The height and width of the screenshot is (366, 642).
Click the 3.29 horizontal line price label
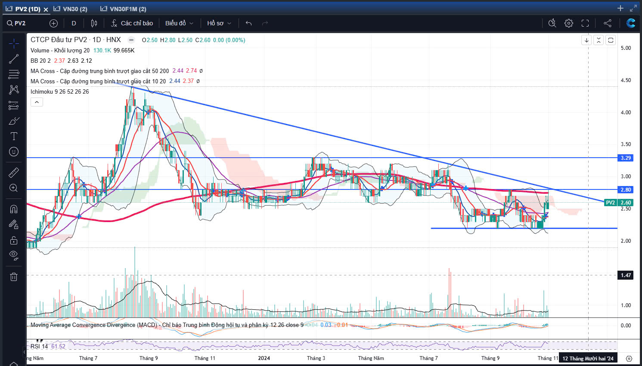point(626,158)
